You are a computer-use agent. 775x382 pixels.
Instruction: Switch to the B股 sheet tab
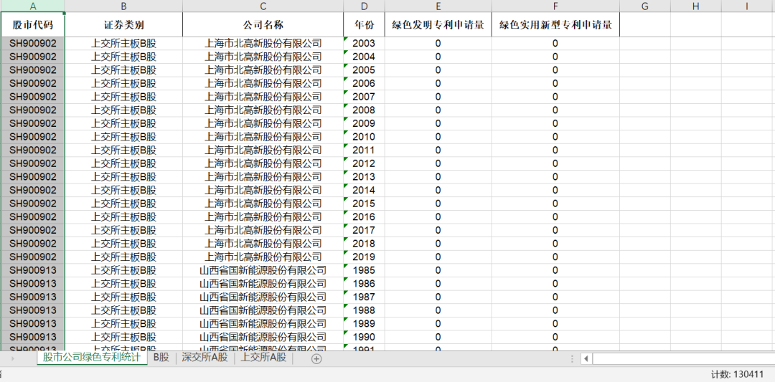pyautogui.click(x=161, y=358)
